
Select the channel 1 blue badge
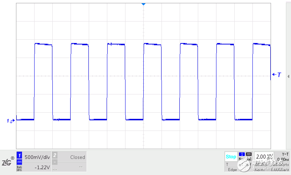20,155
